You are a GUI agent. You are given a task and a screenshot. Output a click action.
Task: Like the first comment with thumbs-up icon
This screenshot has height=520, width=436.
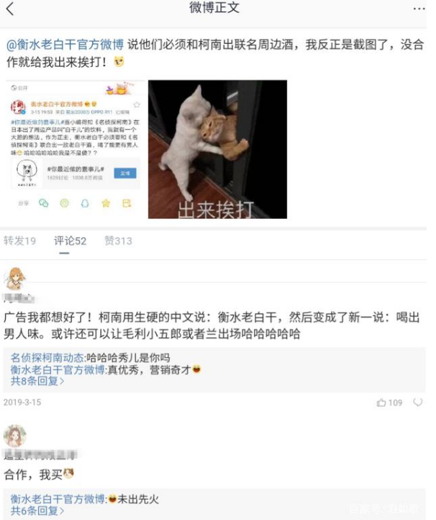[x=389, y=403]
